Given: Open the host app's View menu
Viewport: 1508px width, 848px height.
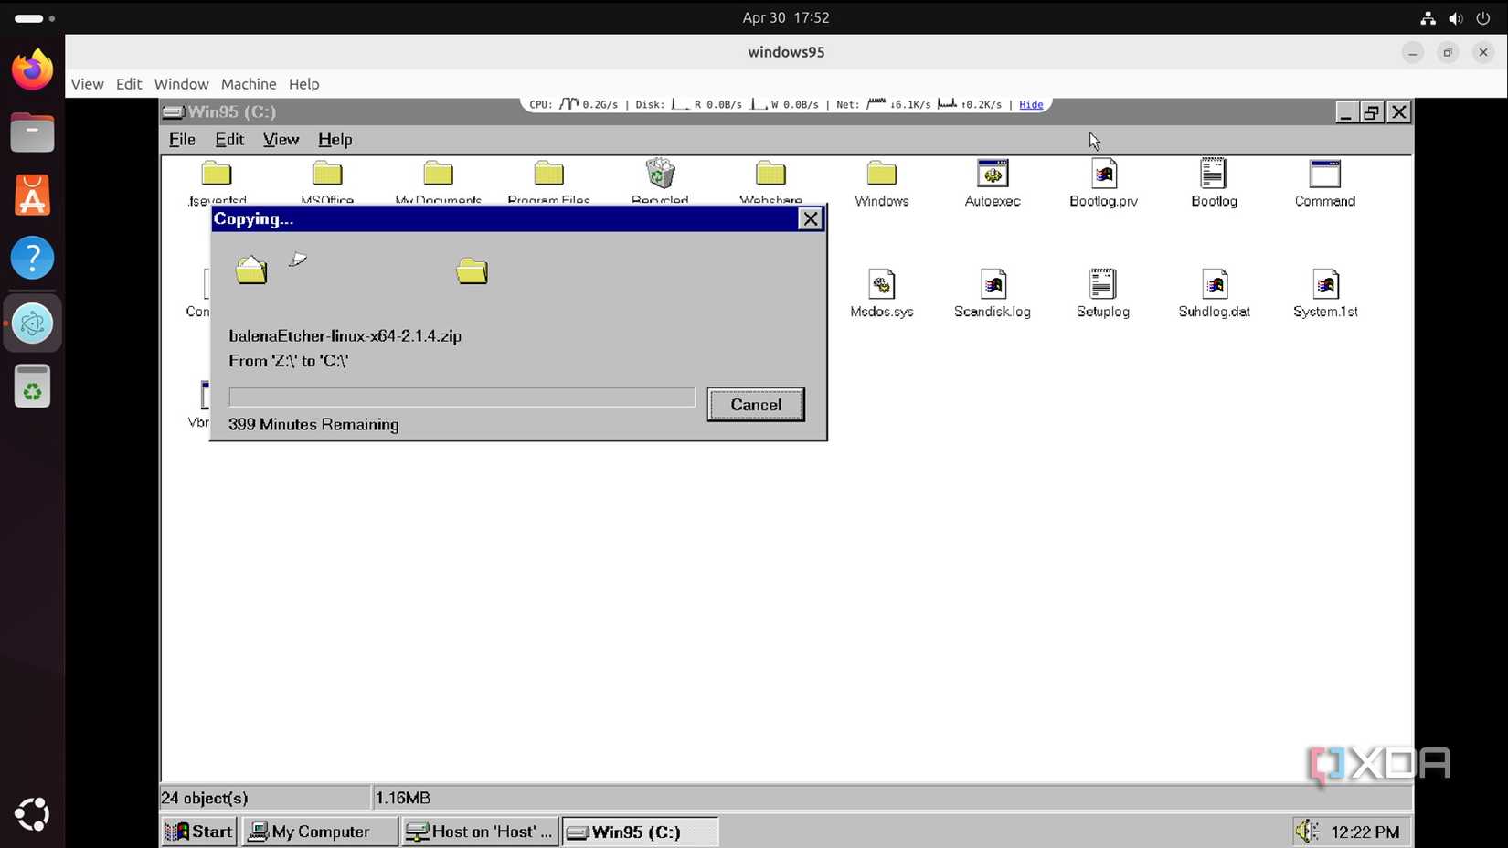Looking at the screenshot, I should pyautogui.click(x=88, y=84).
